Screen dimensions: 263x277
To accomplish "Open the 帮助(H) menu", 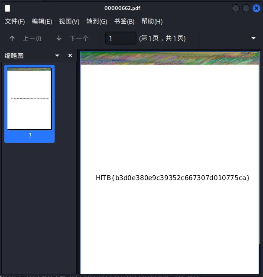I will [152, 21].
